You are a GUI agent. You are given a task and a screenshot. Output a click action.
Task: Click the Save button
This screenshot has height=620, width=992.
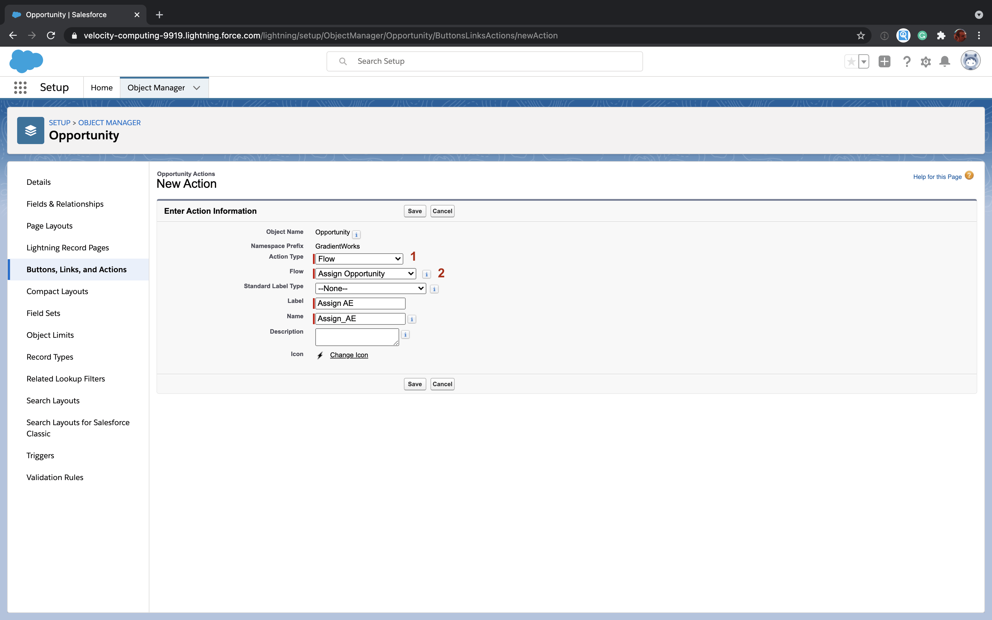414,211
